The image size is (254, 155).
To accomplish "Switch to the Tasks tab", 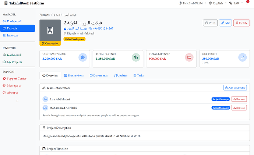I will (x=139, y=76).
